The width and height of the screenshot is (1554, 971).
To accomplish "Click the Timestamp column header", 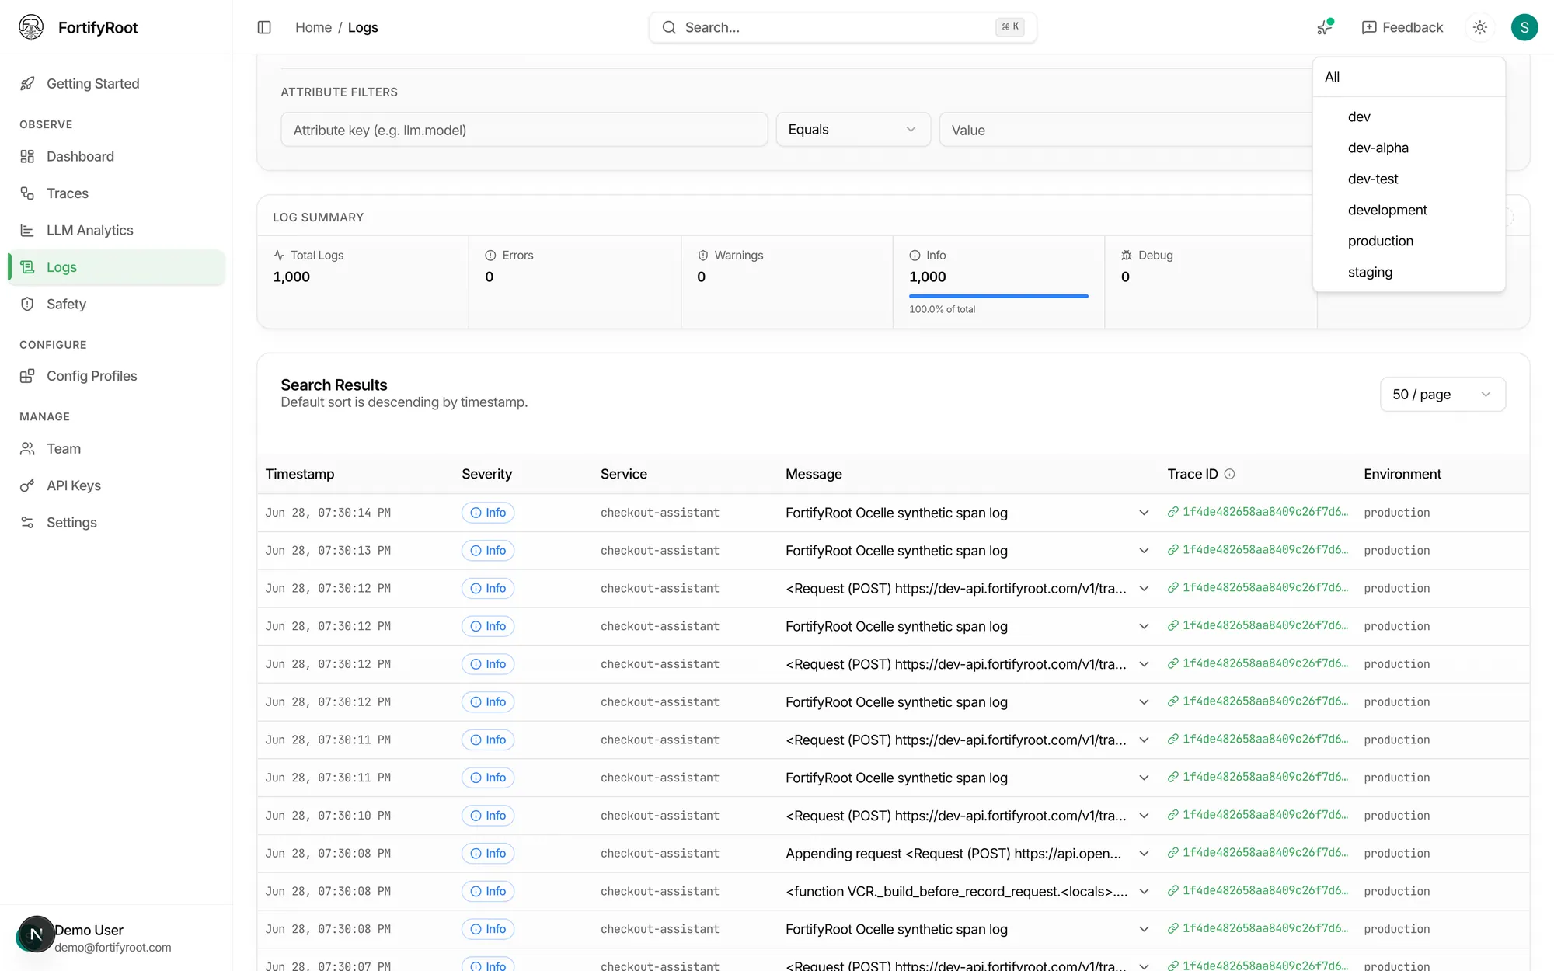I will tap(300, 474).
